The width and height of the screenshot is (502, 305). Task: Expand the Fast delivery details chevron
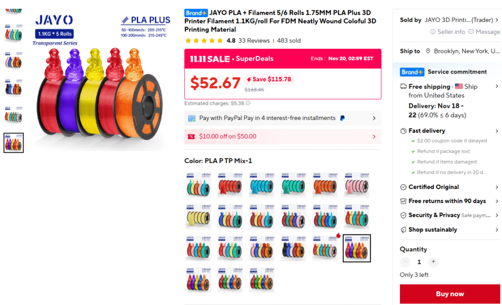click(497, 131)
